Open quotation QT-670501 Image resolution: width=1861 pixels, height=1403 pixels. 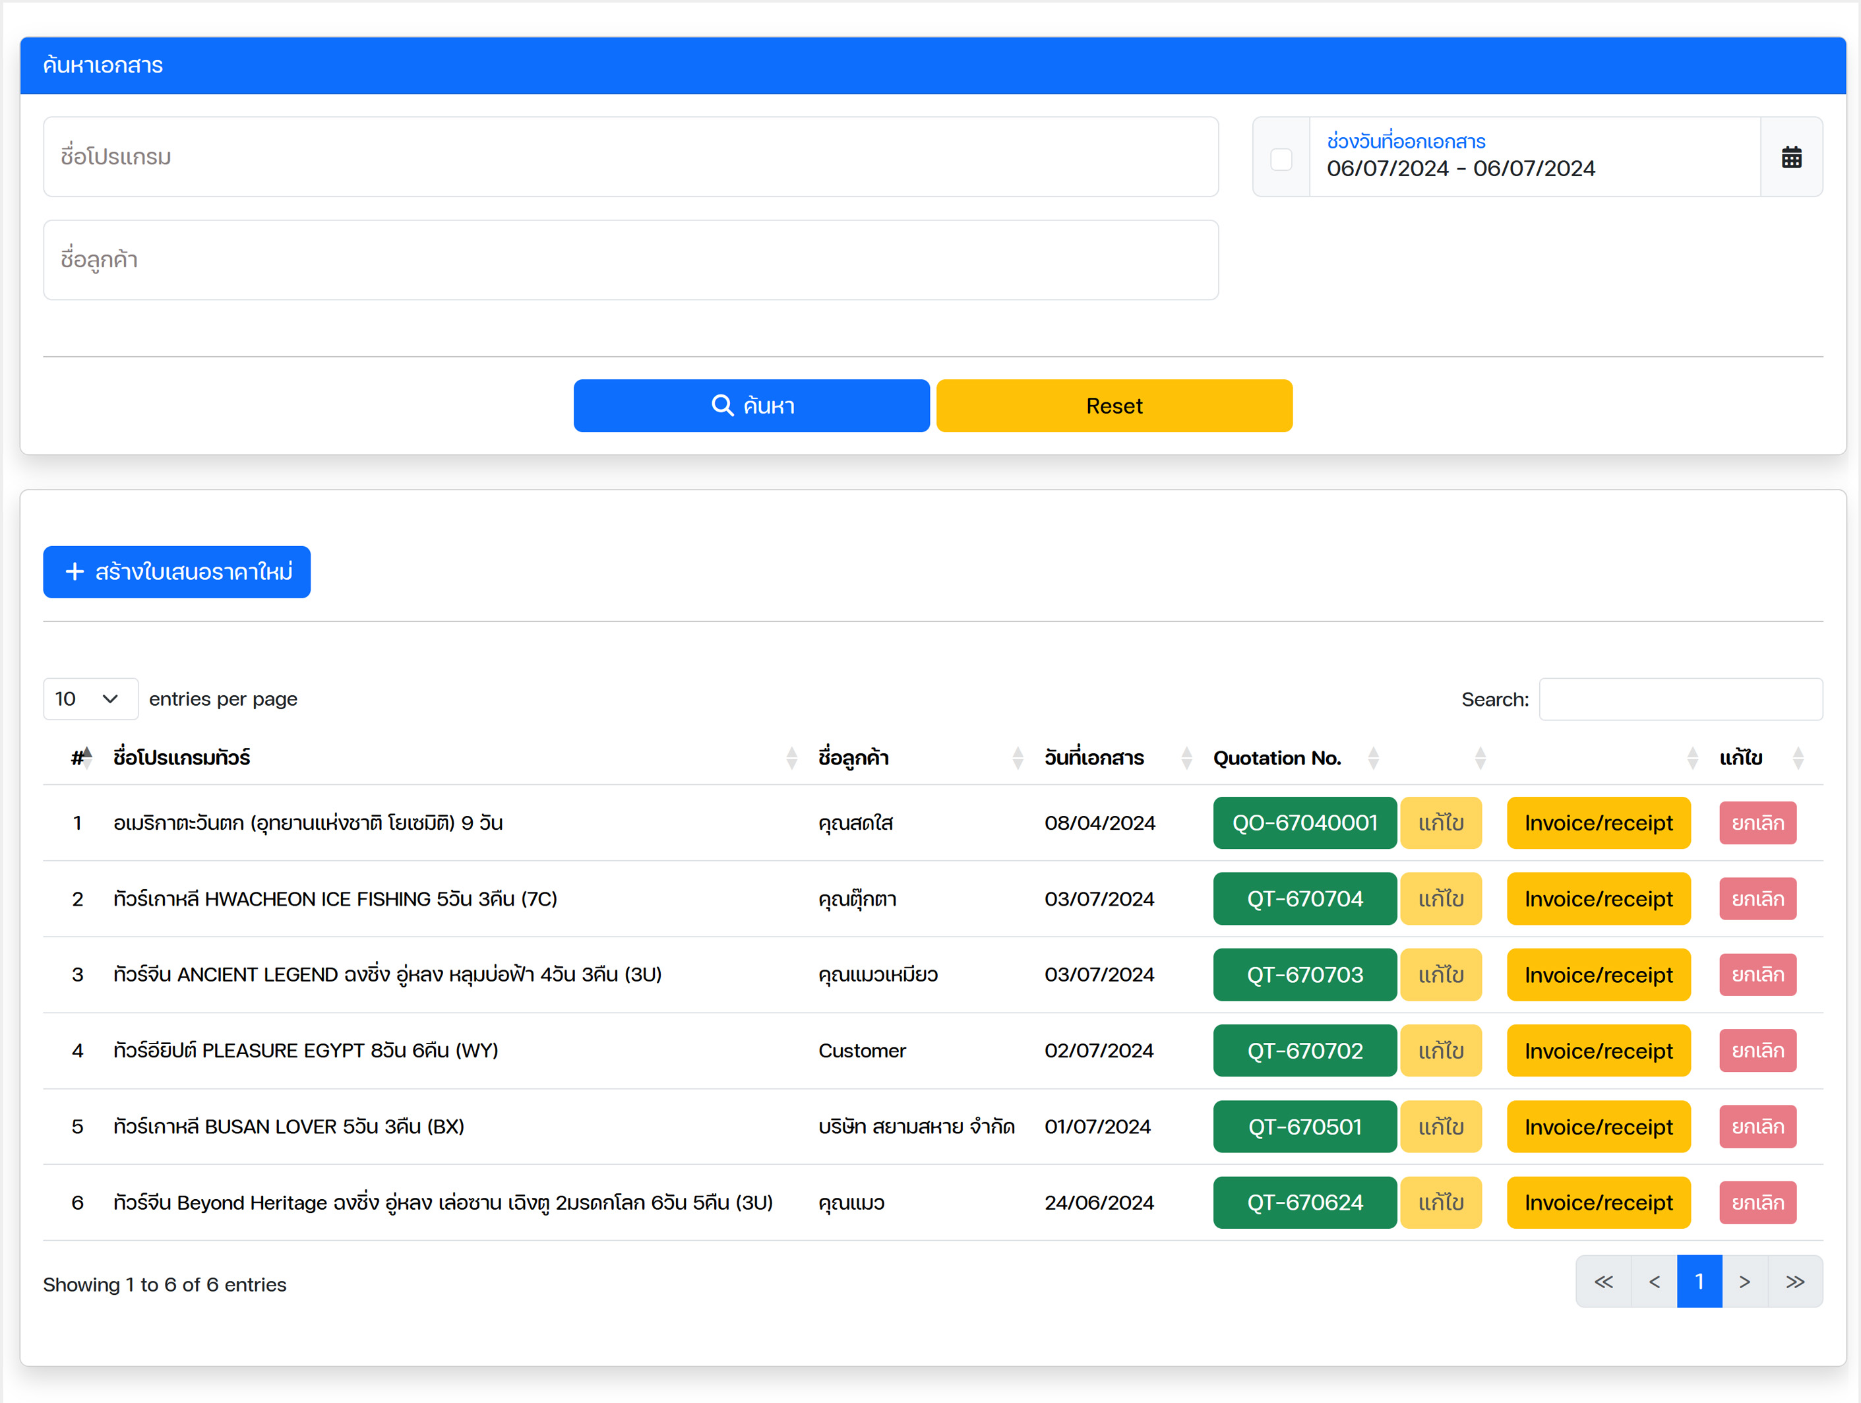click(x=1304, y=1127)
